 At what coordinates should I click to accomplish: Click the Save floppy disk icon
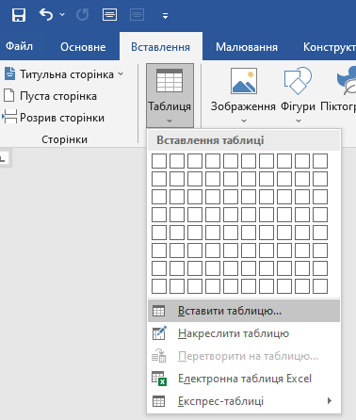19,15
